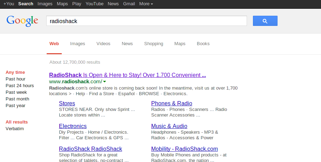This screenshot has width=321, height=162.
Task: Filter results to Past week
Action: 16,92
